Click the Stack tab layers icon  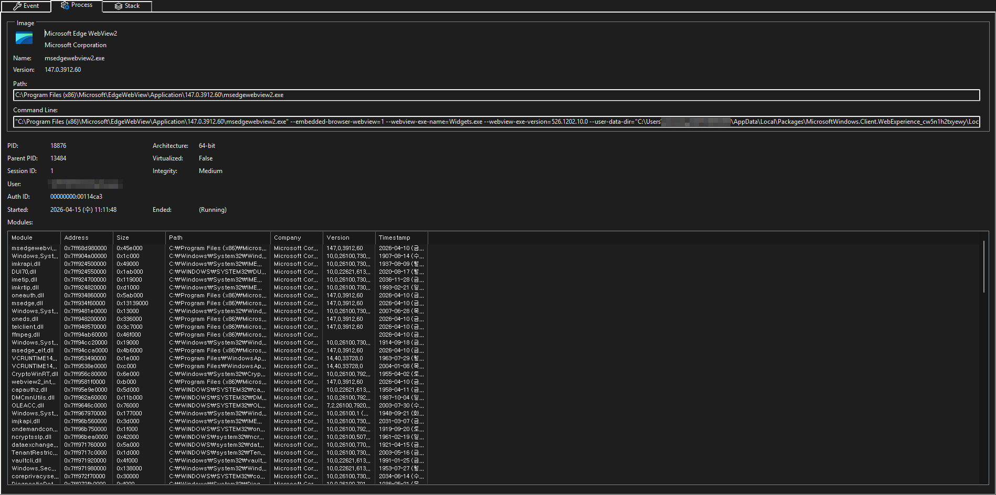click(119, 6)
